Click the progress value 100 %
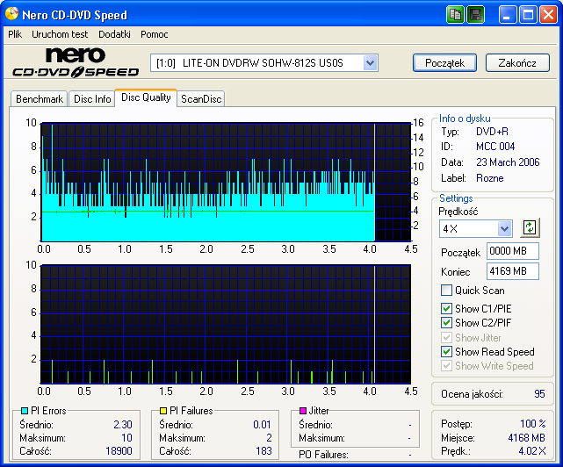The width and height of the screenshot is (563, 467). pyautogui.click(x=533, y=424)
